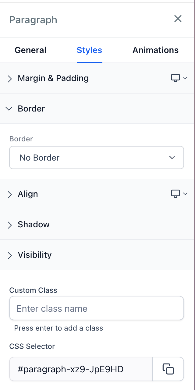Click the Align desktop device icon
Image resolution: width=195 pixels, height=390 pixels.
point(175,194)
